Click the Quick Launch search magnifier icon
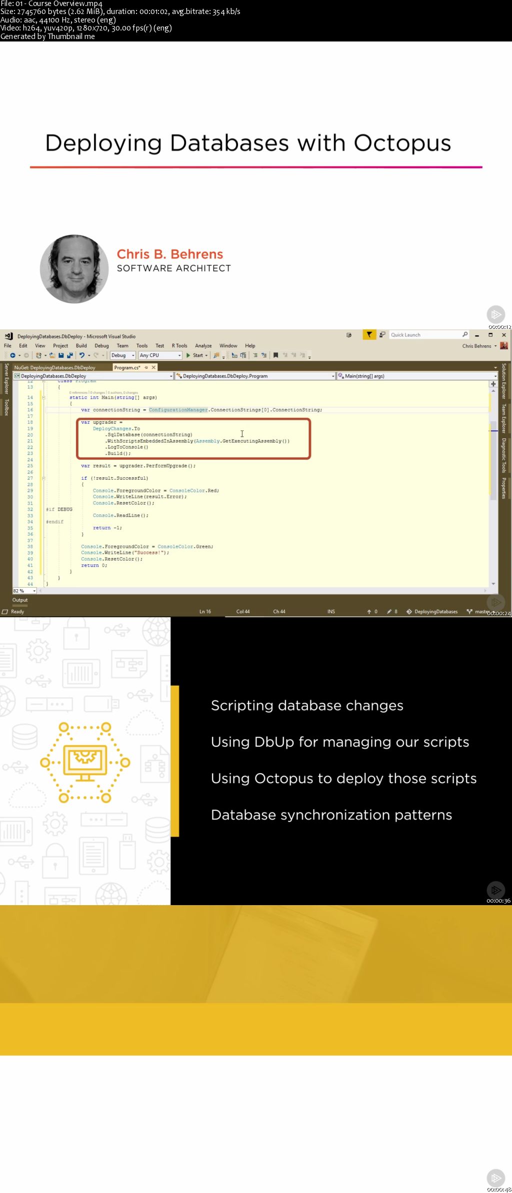 (x=465, y=335)
